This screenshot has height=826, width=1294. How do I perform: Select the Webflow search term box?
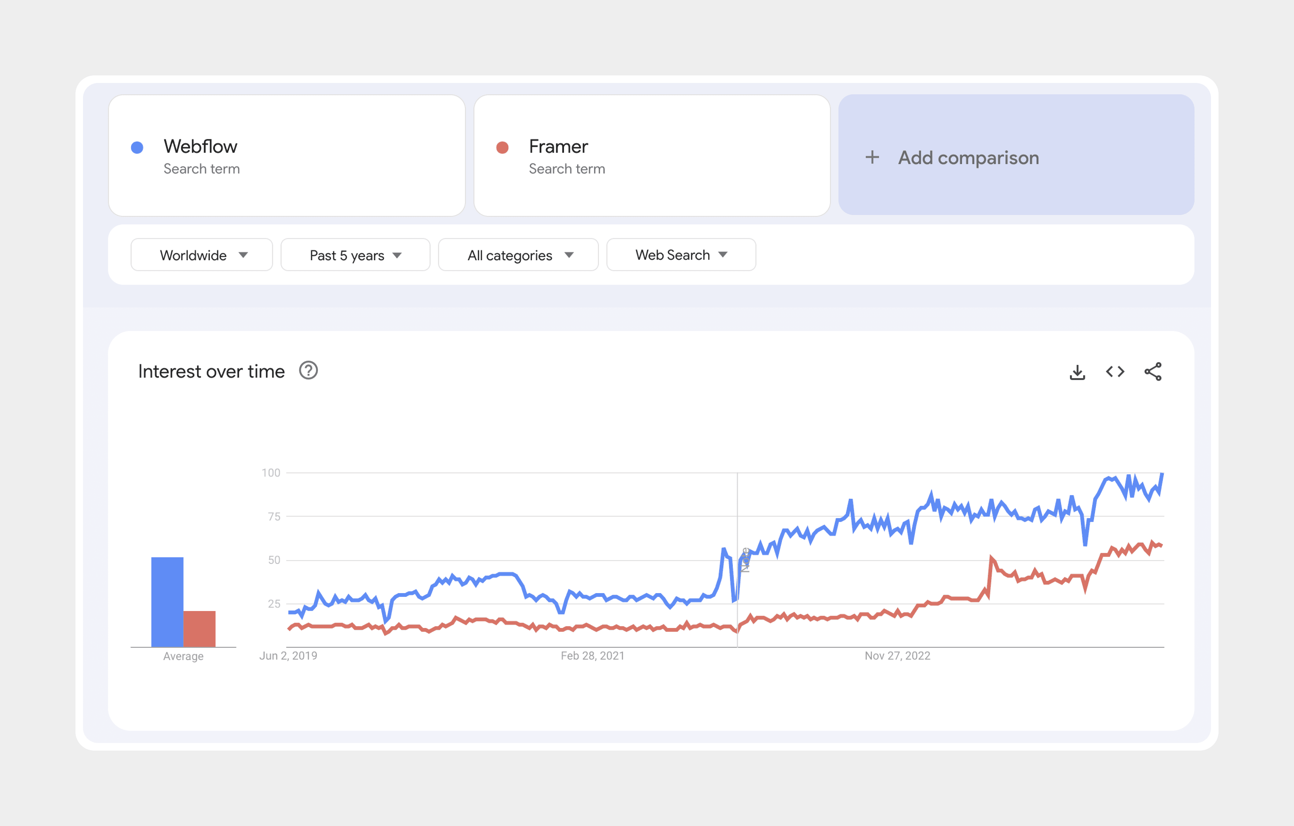pyautogui.click(x=286, y=156)
